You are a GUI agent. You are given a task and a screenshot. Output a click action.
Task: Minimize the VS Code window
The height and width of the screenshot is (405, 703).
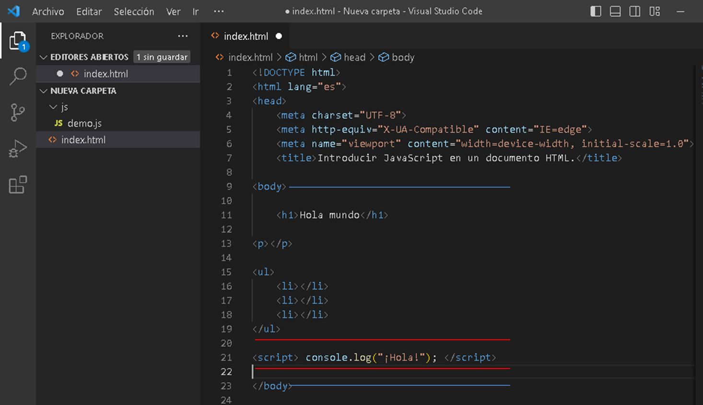click(680, 11)
